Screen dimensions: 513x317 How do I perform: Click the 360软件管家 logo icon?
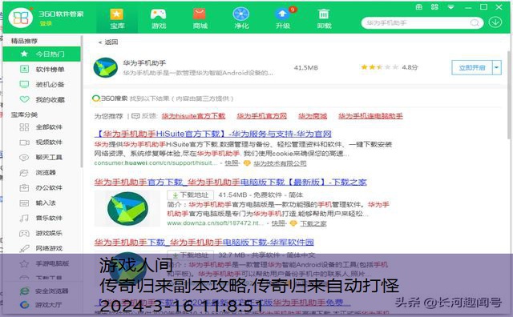pyautogui.click(x=21, y=18)
